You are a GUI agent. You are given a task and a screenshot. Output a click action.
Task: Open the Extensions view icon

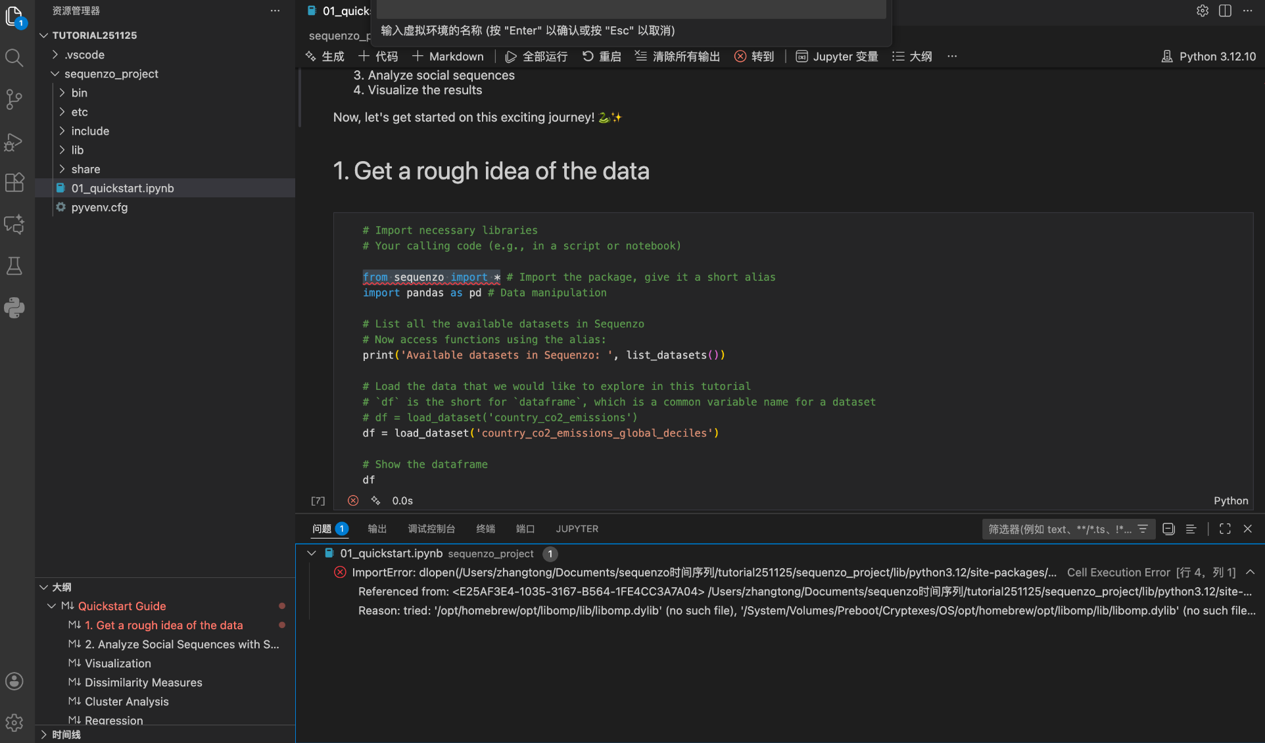click(14, 182)
